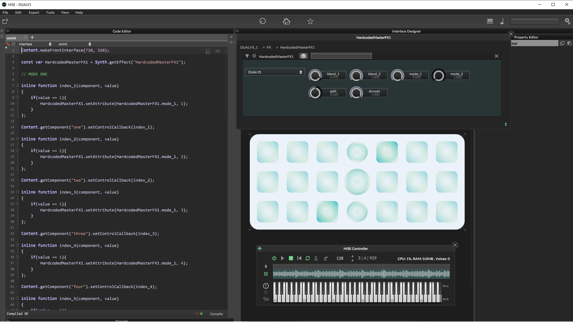Click the audio waveform in HISE Controller
This screenshot has height=322, width=573.
[x=361, y=274]
